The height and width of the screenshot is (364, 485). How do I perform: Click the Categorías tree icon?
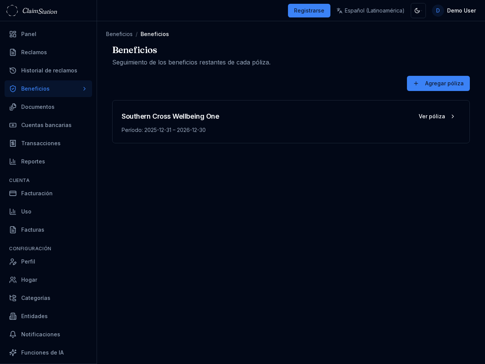pos(13,298)
